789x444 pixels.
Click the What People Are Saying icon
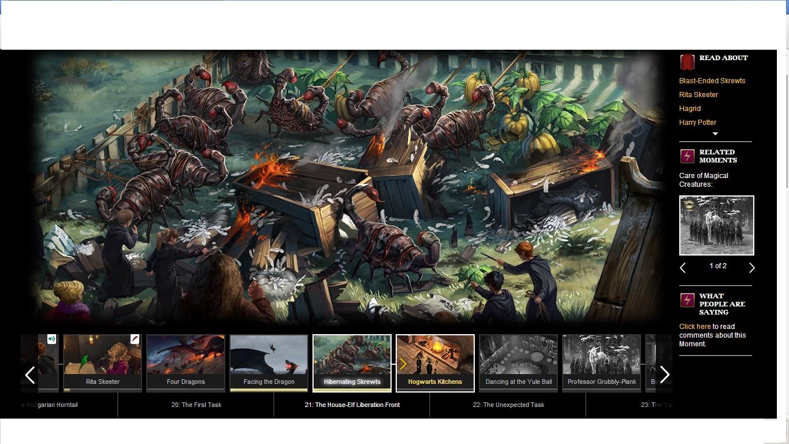click(687, 300)
